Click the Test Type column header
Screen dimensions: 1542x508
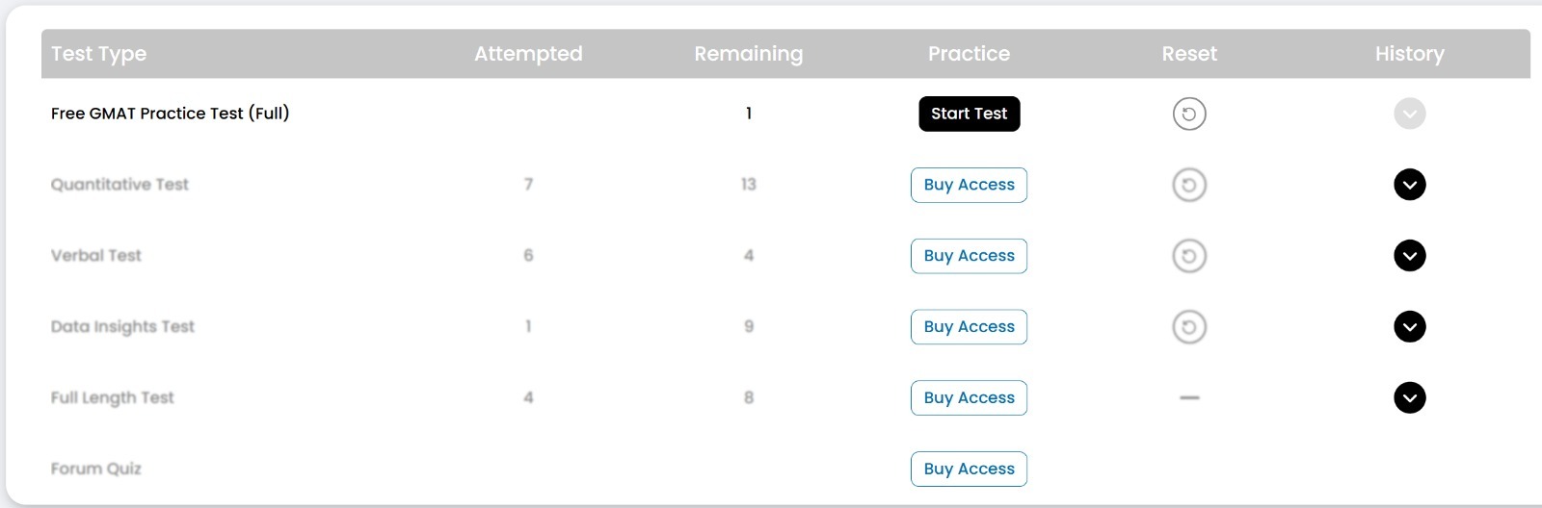click(x=98, y=54)
